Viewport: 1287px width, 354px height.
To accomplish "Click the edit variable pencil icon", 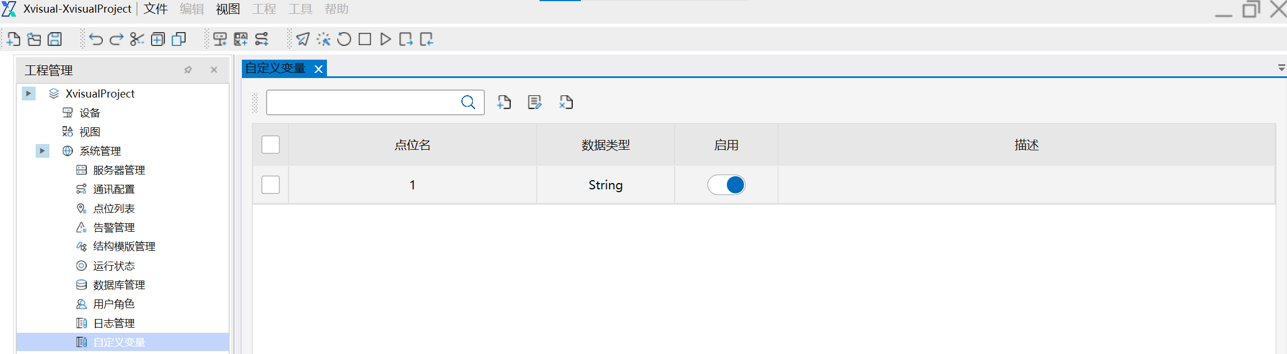I will pyautogui.click(x=535, y=102).
